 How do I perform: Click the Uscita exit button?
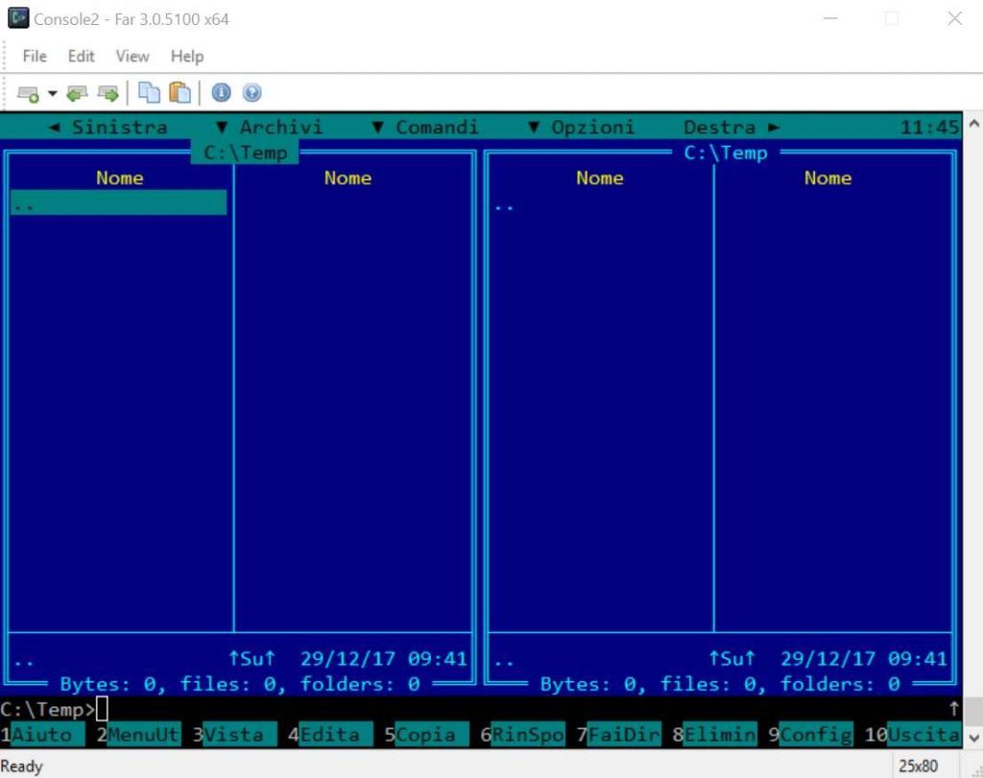(x=923, y=735)
